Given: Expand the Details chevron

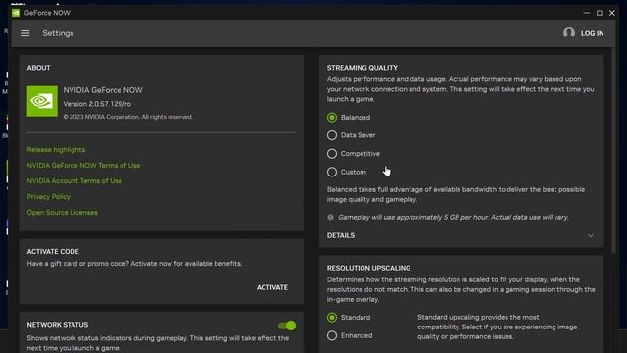Looking at the screenshot, I should [591, 236].
